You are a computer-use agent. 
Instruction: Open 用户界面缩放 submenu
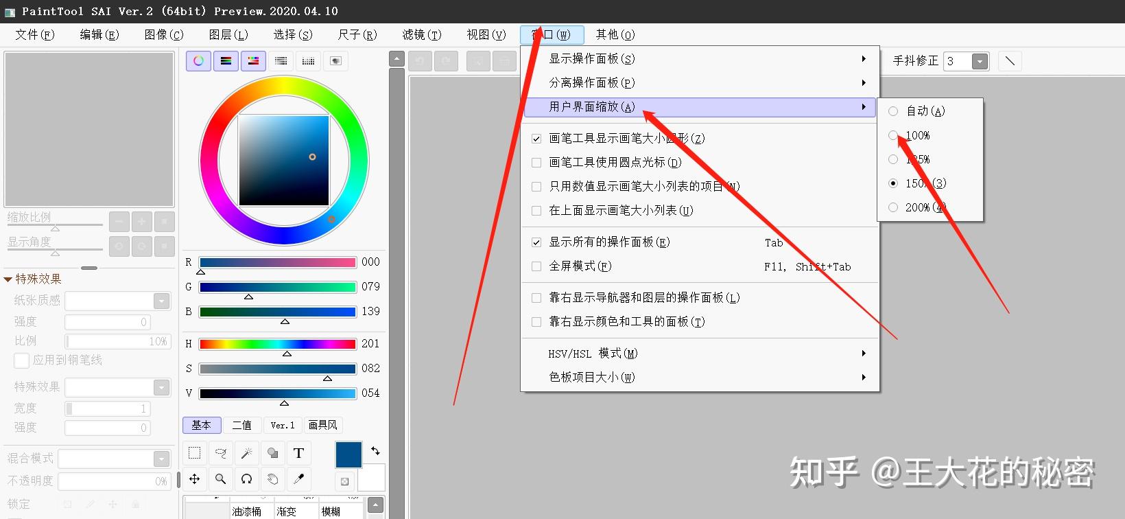(700, 107)
